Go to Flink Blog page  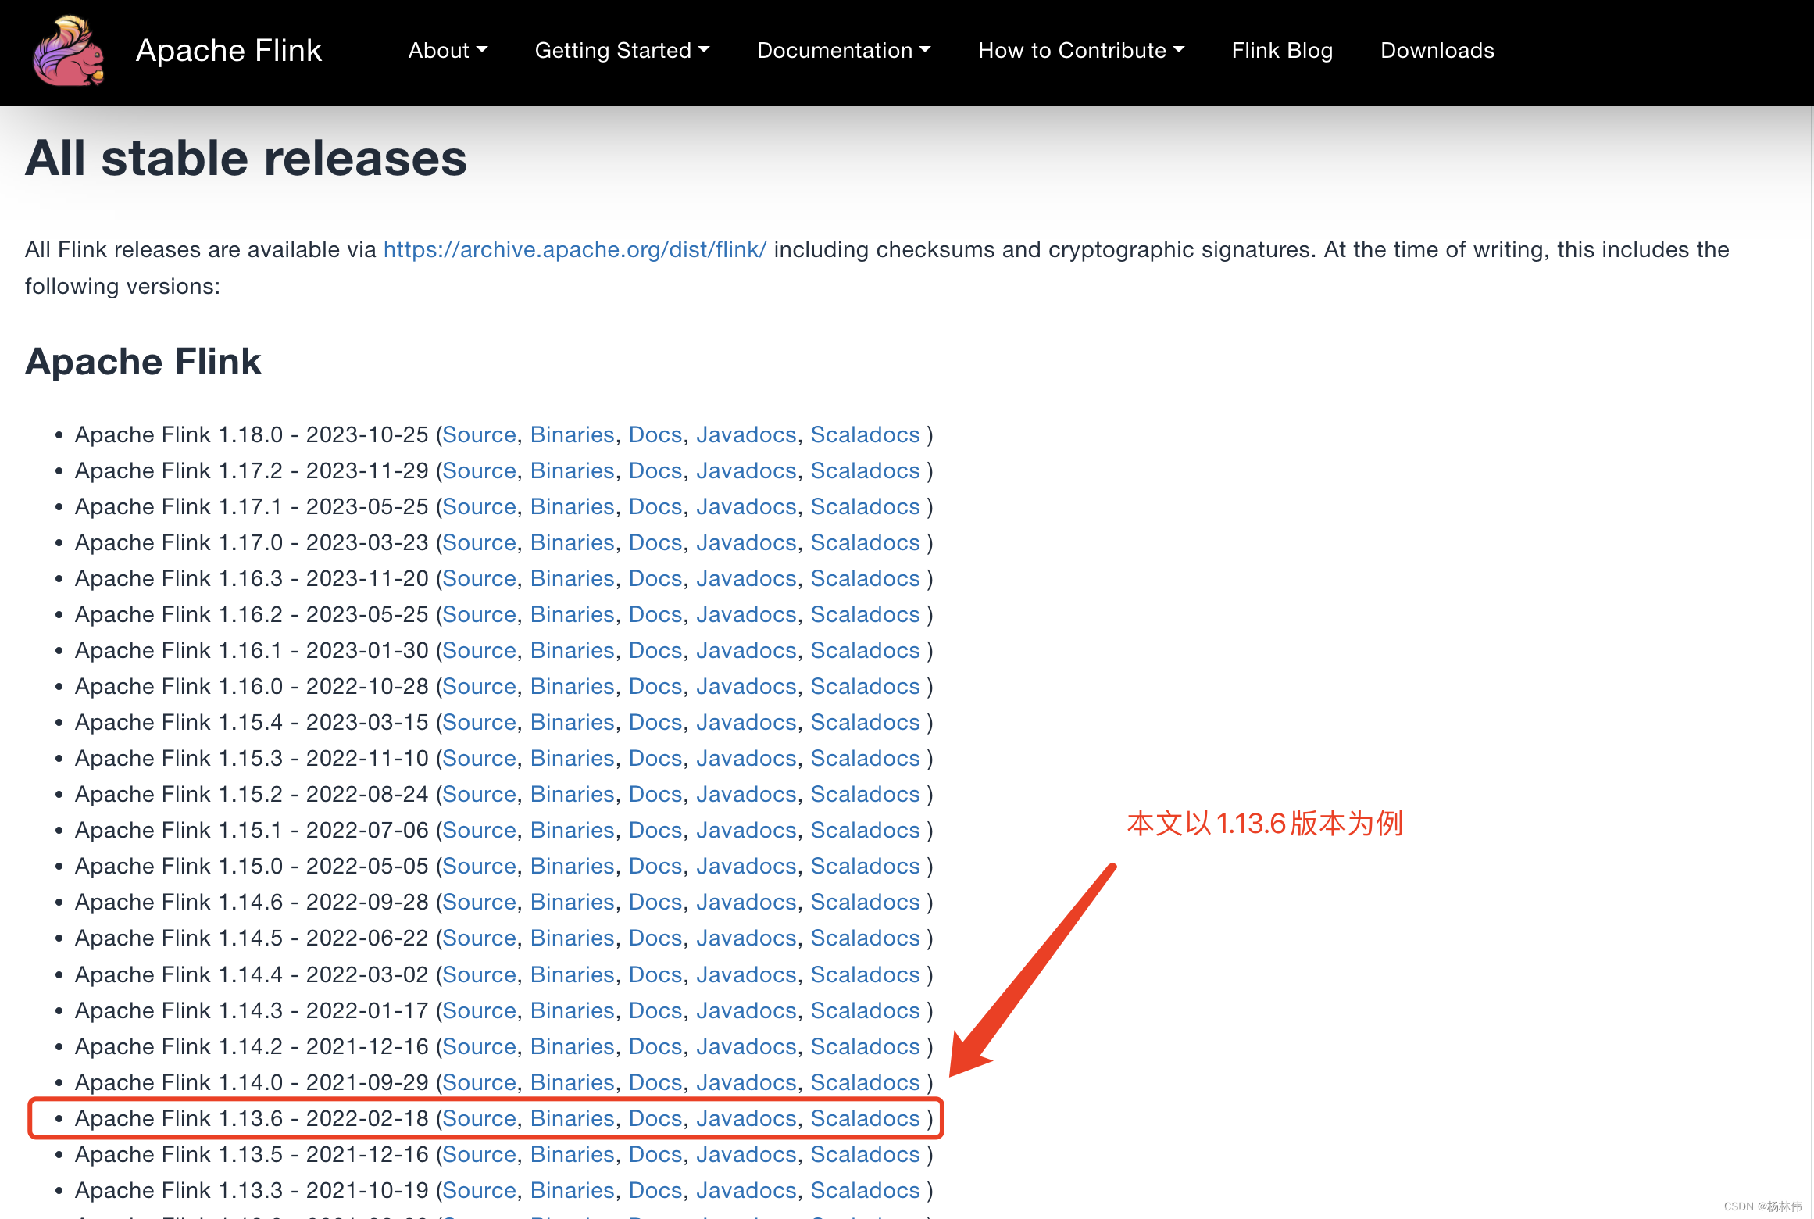(x=1281, y=51)
